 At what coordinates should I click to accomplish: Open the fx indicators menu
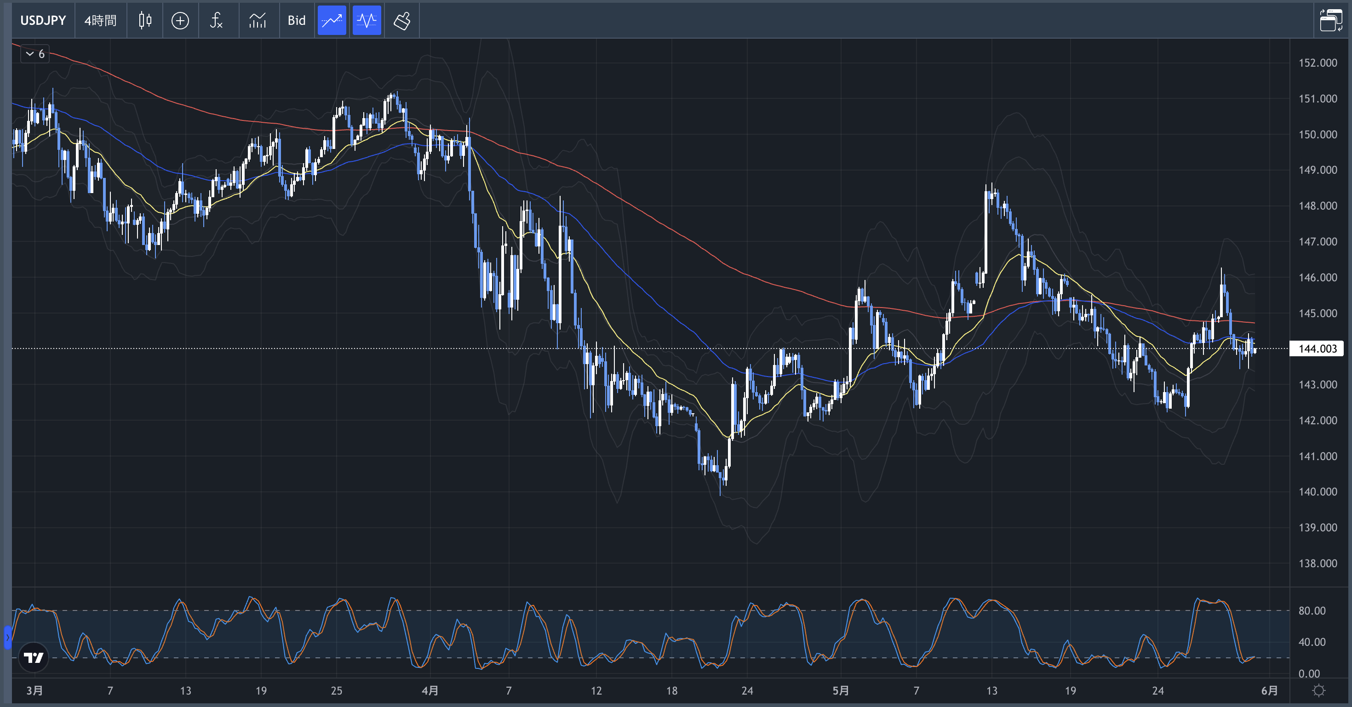216,20
